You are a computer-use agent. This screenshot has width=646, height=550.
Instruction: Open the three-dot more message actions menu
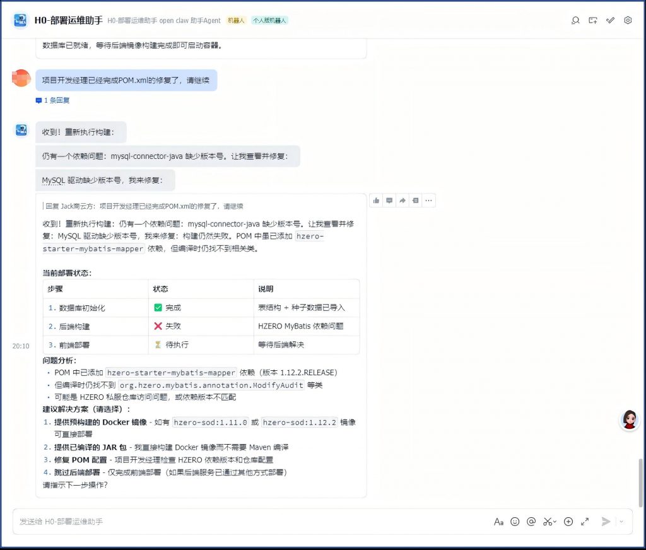pos(428,201)
